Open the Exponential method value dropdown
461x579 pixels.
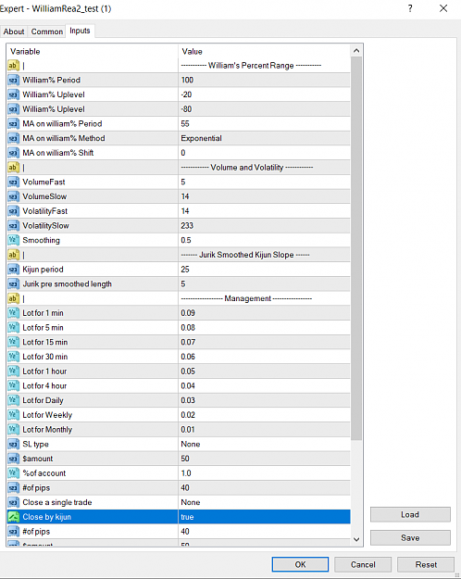tap(264, 138)
